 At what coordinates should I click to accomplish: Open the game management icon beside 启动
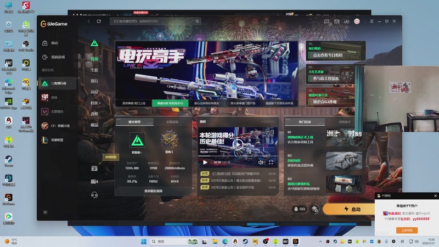314,209
